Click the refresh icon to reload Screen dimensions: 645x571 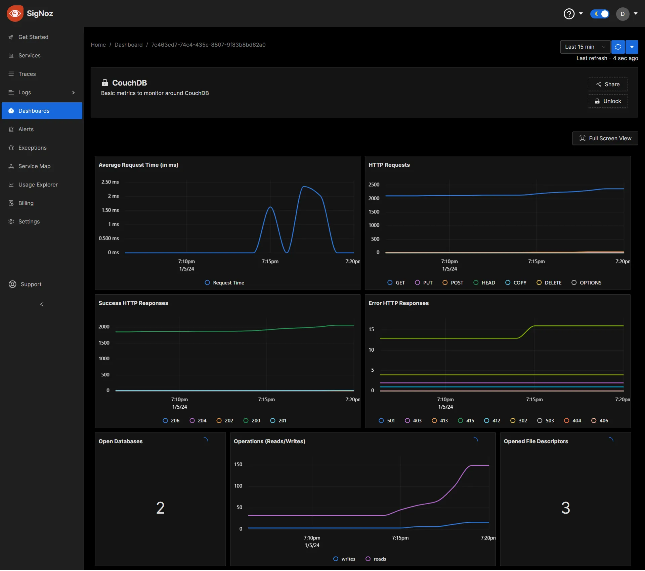[x=618, y=47]
